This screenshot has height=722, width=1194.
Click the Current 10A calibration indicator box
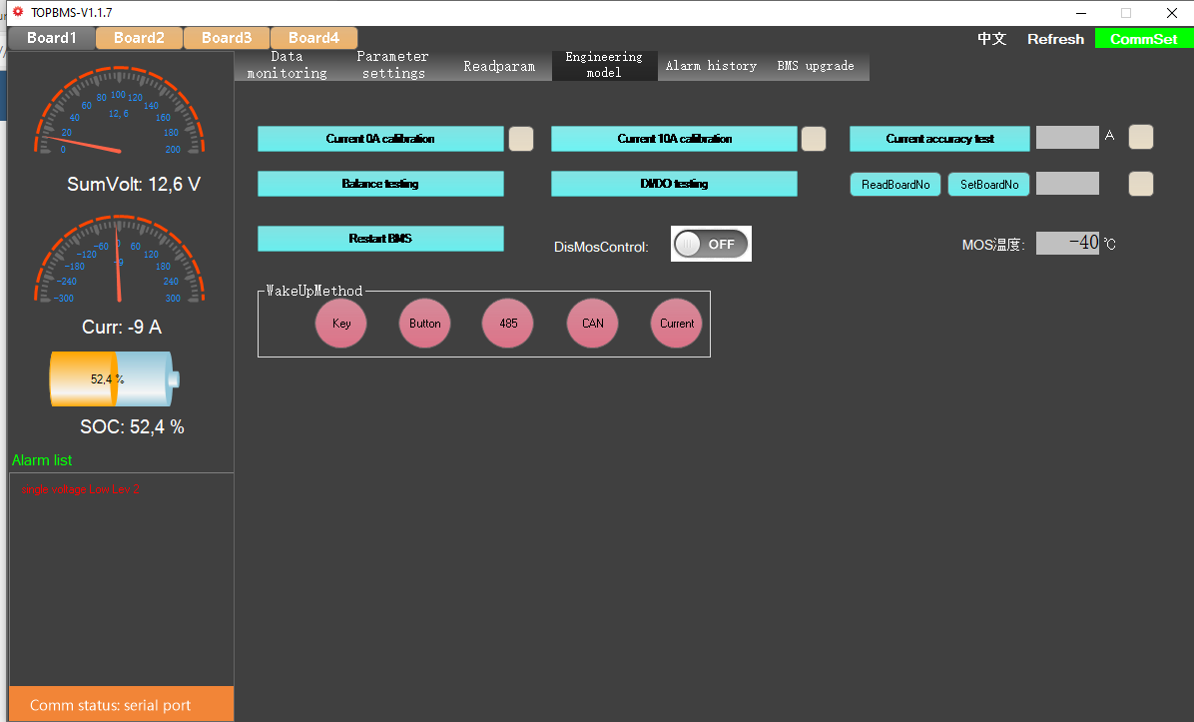[x=814, y=139]
